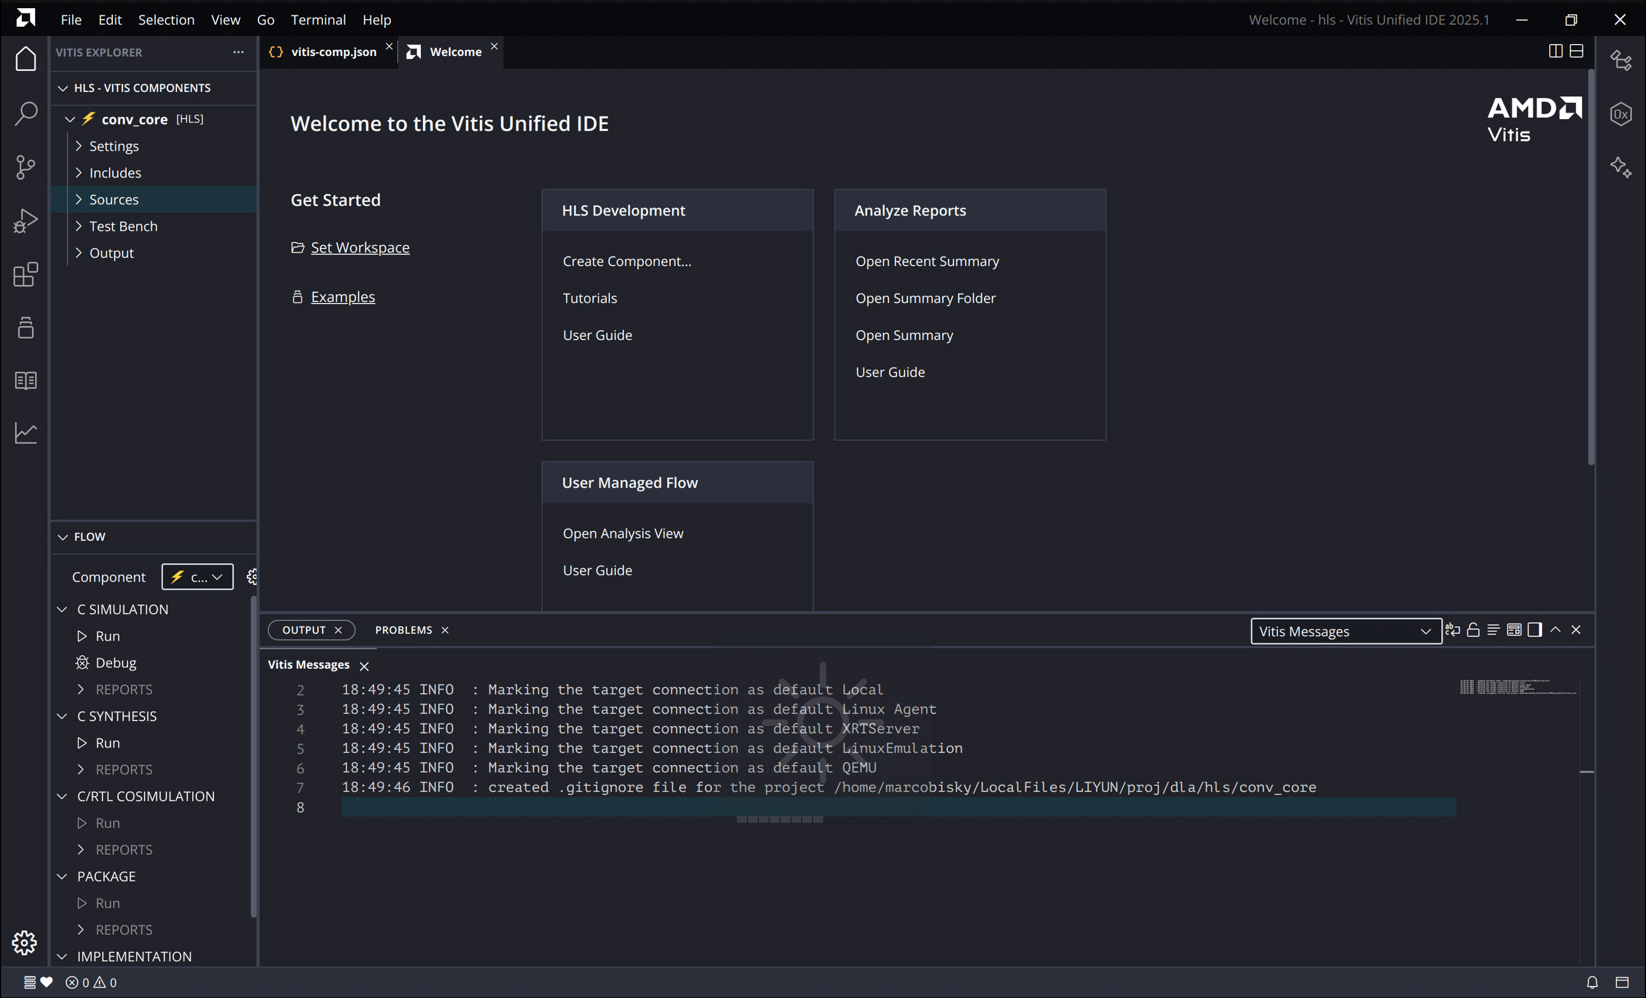Open the Extensions sidebar icon

26,274
